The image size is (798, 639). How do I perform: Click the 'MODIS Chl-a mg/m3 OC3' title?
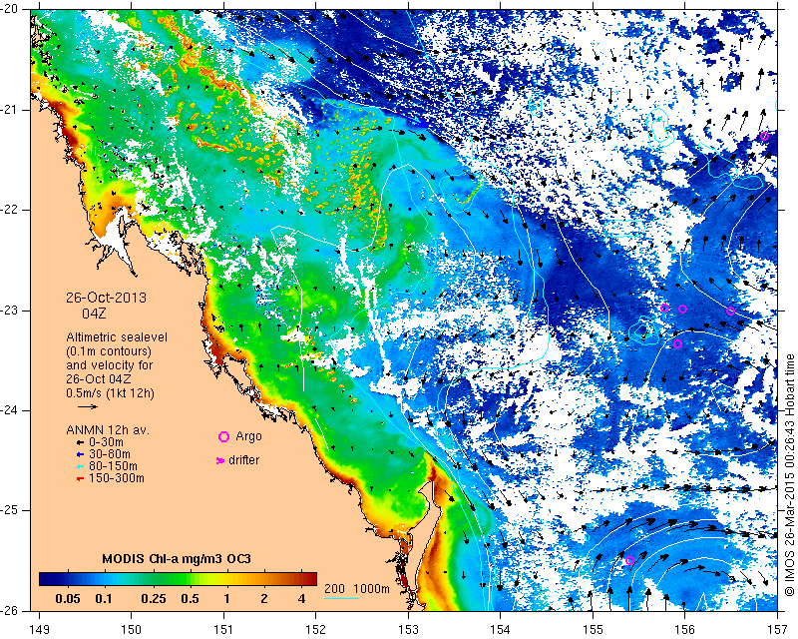(x=177, y=558)
